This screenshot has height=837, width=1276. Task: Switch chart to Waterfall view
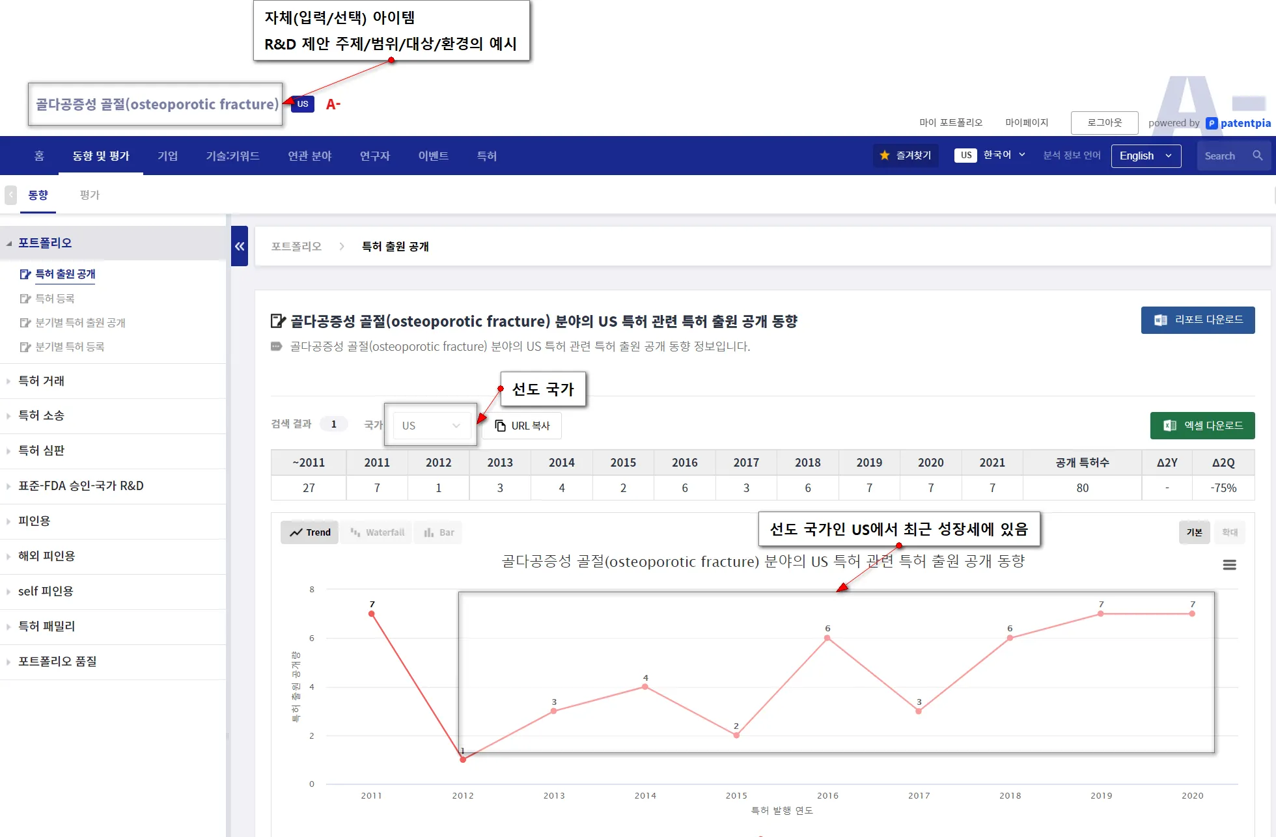[377, 532]
